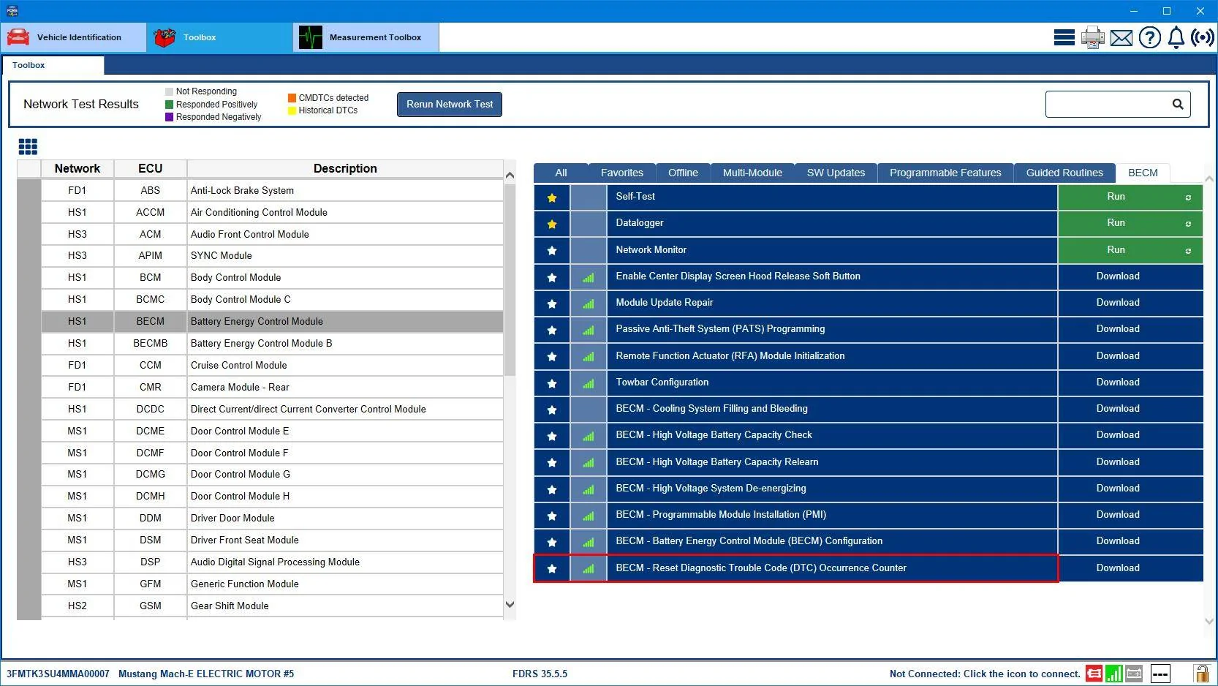Image resolution: width=1218 pixels, height=686 pixels.
Task: Select the Driver Front Seat Module row
Action: tap(272, 540)
